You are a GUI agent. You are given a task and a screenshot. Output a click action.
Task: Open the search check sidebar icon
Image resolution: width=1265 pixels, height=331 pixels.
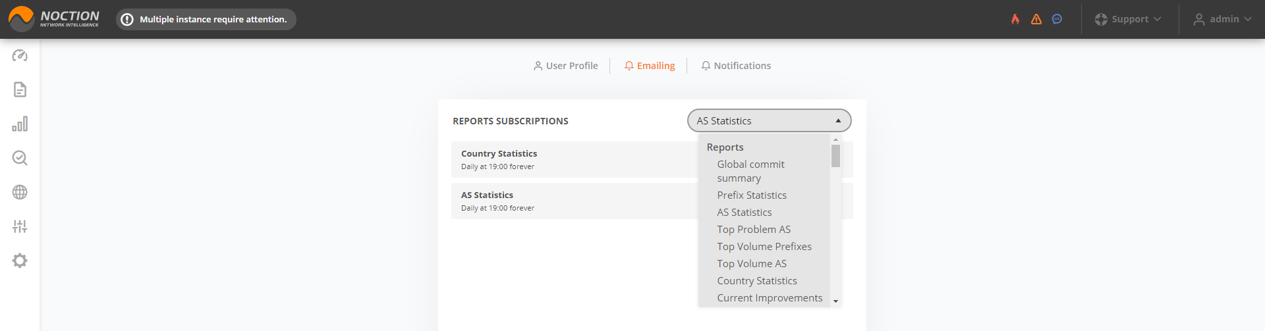coord(20,158)
